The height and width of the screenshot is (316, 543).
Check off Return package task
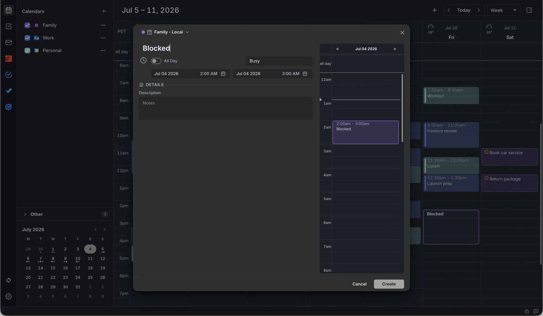click(486, 178)
